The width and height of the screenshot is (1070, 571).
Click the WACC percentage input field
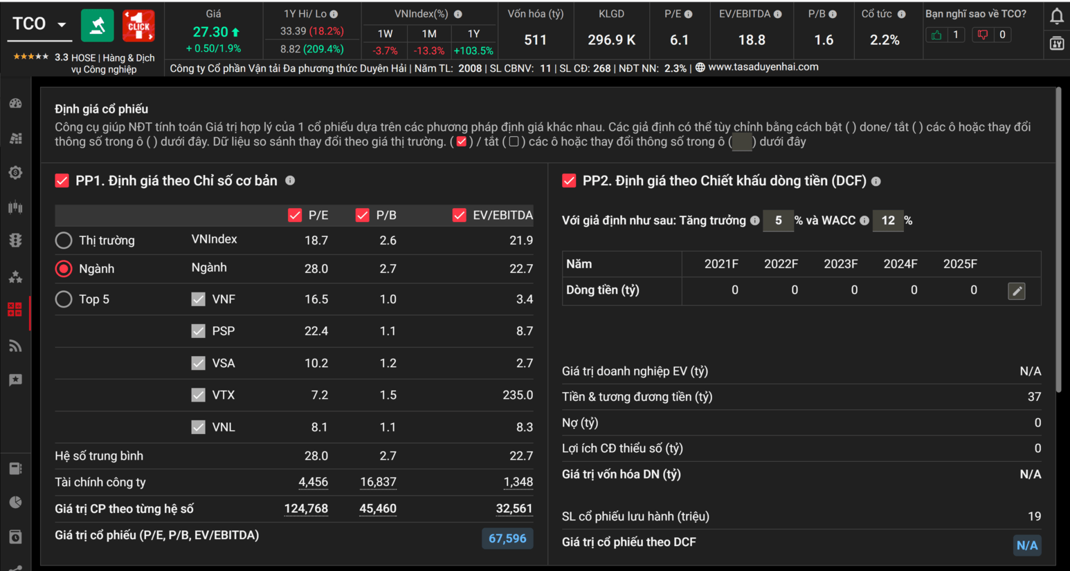(888, 221)
